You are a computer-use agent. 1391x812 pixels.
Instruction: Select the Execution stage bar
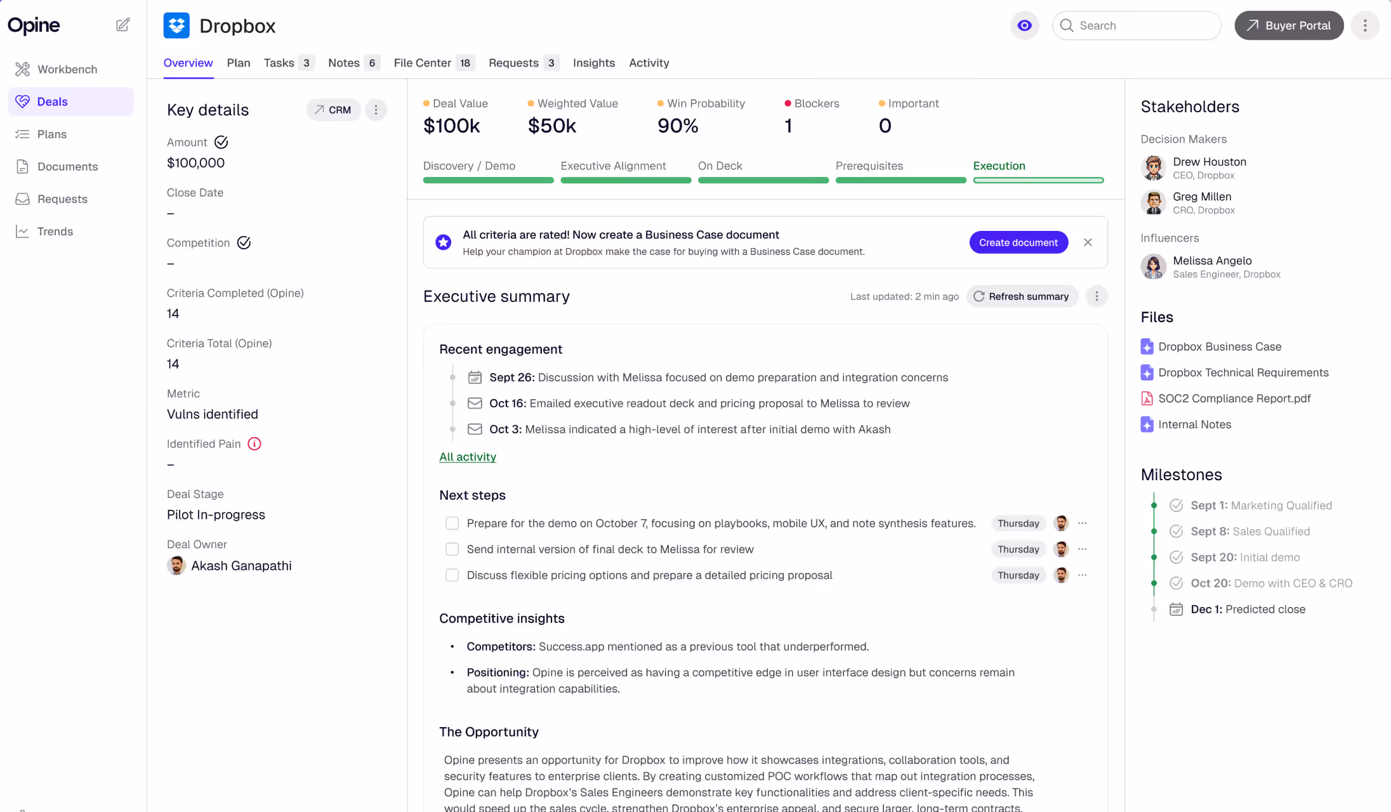click(1038, 181)
